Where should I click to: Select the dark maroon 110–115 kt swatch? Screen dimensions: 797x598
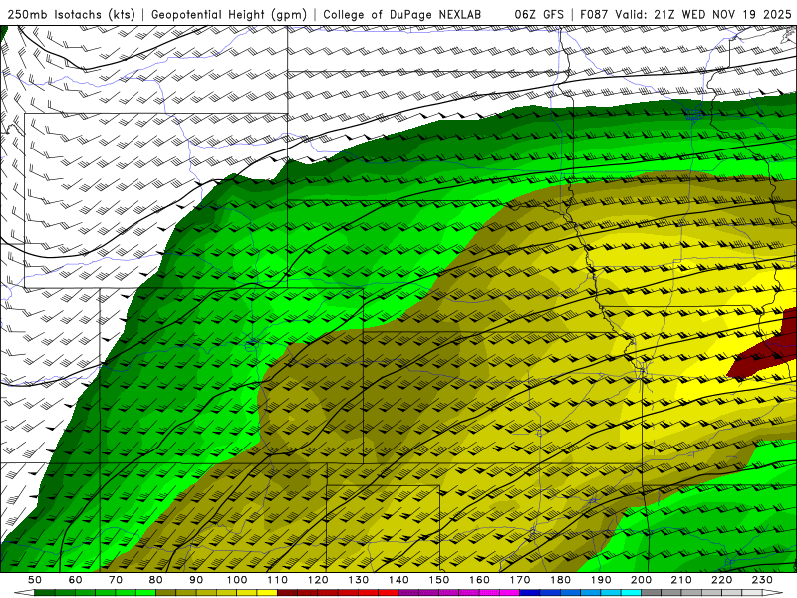tap(287, 593)
